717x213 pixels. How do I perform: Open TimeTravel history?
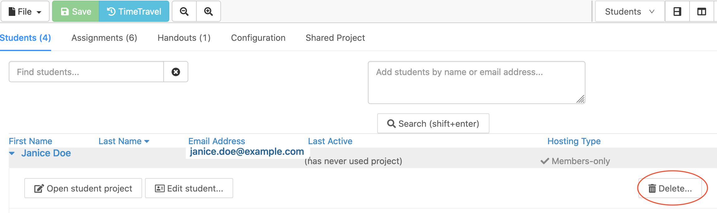click(134, 12)
